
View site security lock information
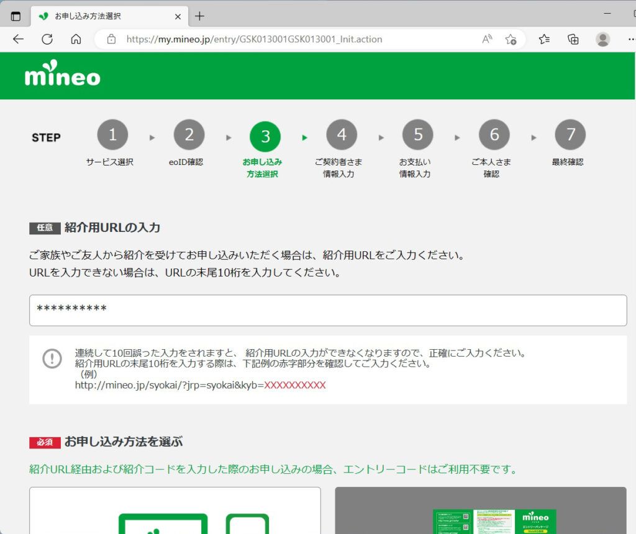click(111, 39)
